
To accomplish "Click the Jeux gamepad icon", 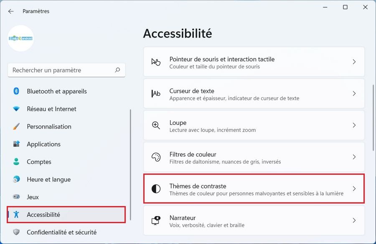I will coord(16,197).
